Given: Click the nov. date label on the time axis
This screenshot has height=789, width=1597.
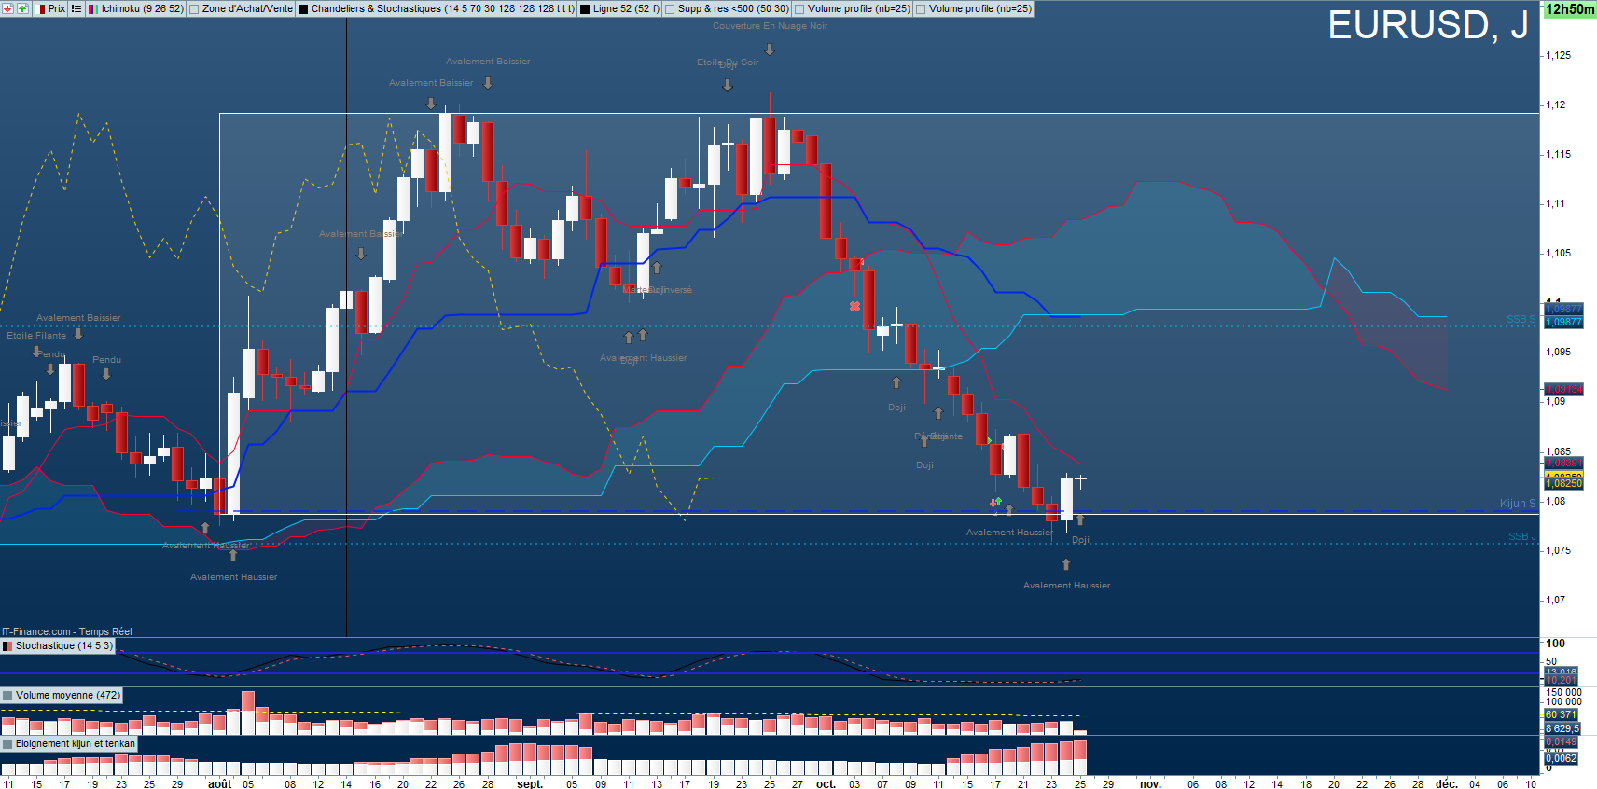Looking at the screenshot, I should (1150, 783).
